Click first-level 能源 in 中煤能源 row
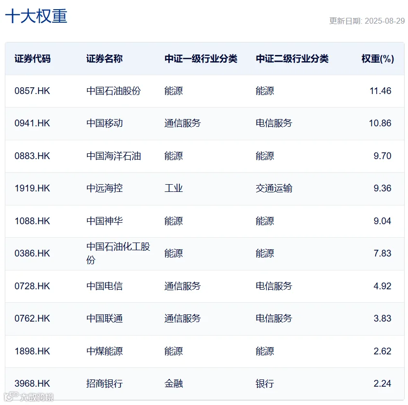This screenshot has height=405, width=408. (174, 351)
